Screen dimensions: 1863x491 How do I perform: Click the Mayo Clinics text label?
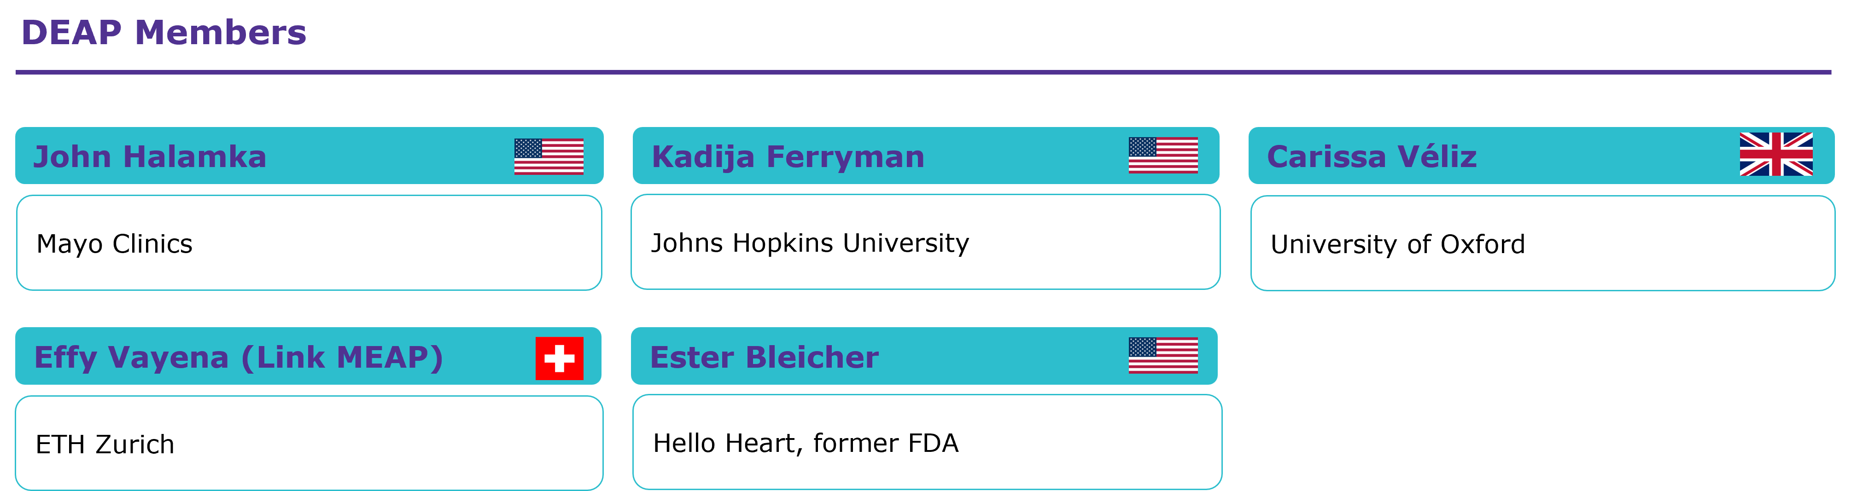click(x=114, y=244)
